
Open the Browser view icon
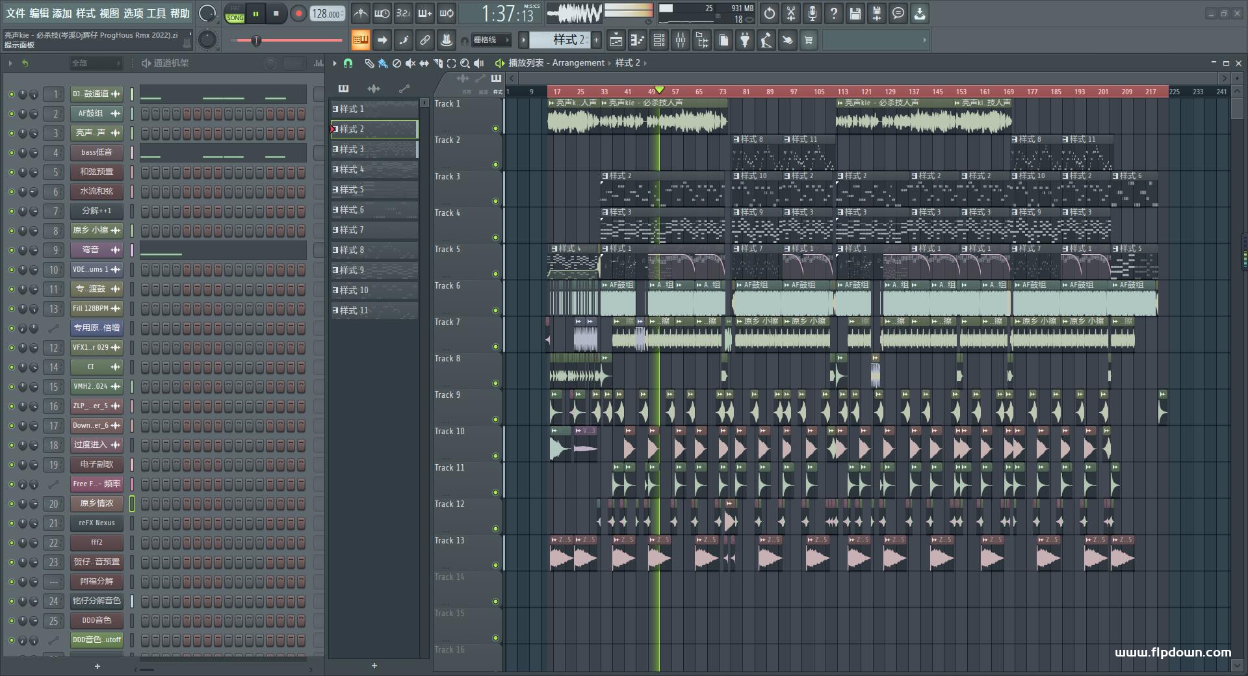(x=702, y=40)
